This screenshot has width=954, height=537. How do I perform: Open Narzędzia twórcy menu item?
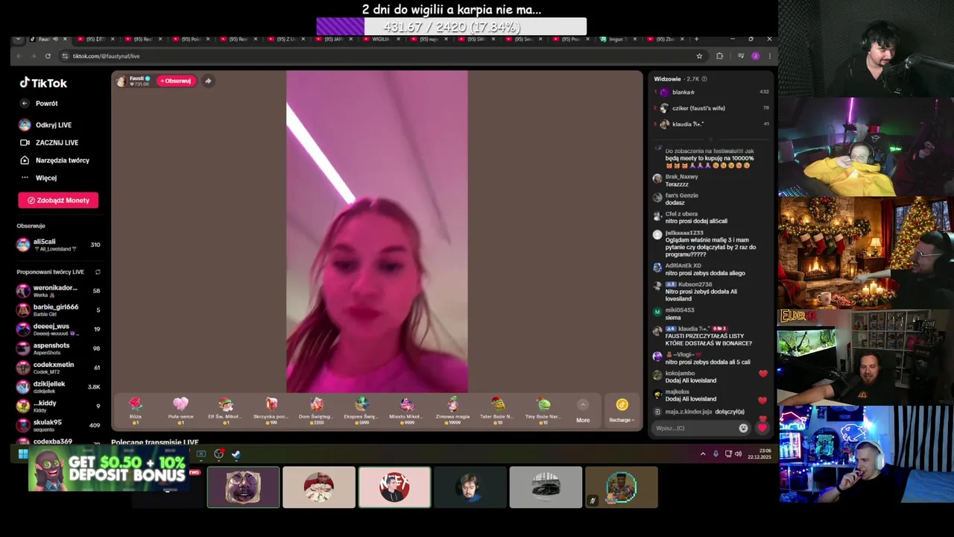(x=54, y=160)
